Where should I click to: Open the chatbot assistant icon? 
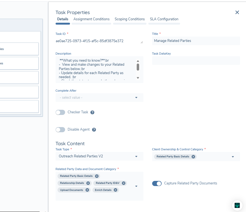[237, 205]
